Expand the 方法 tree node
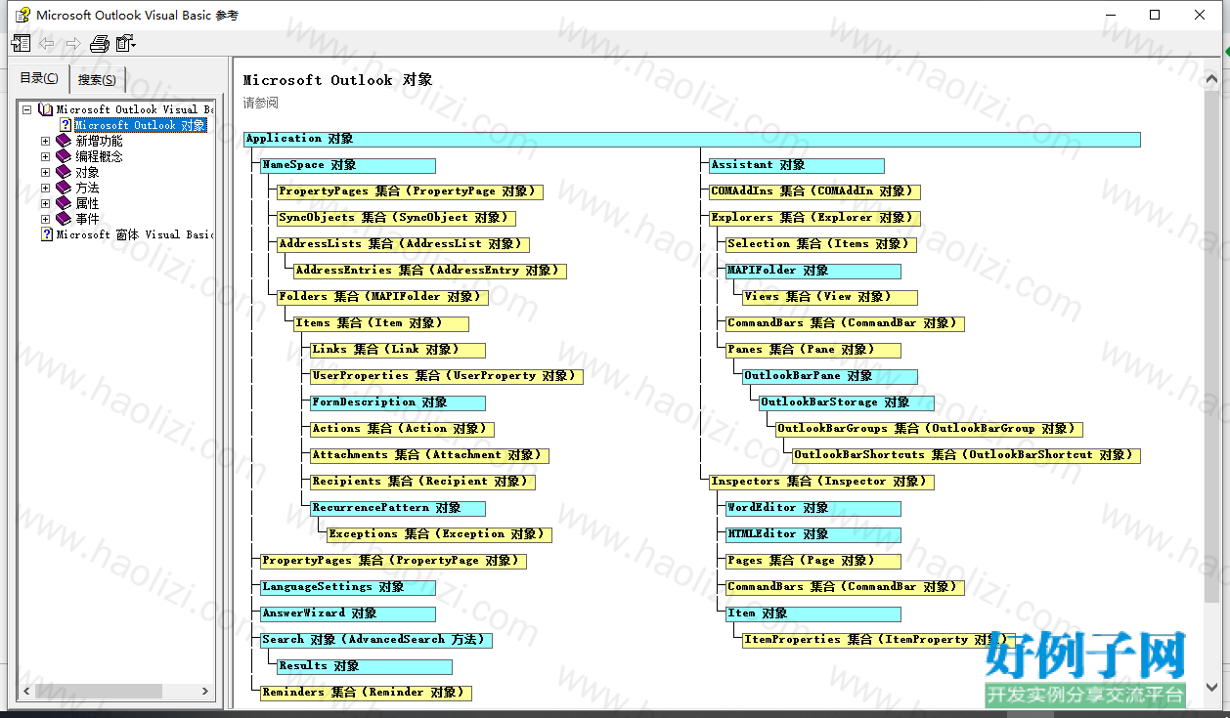 pos(45,188)
